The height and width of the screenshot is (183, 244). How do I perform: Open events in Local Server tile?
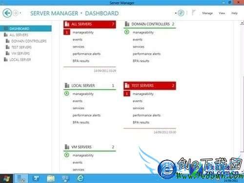78,101
